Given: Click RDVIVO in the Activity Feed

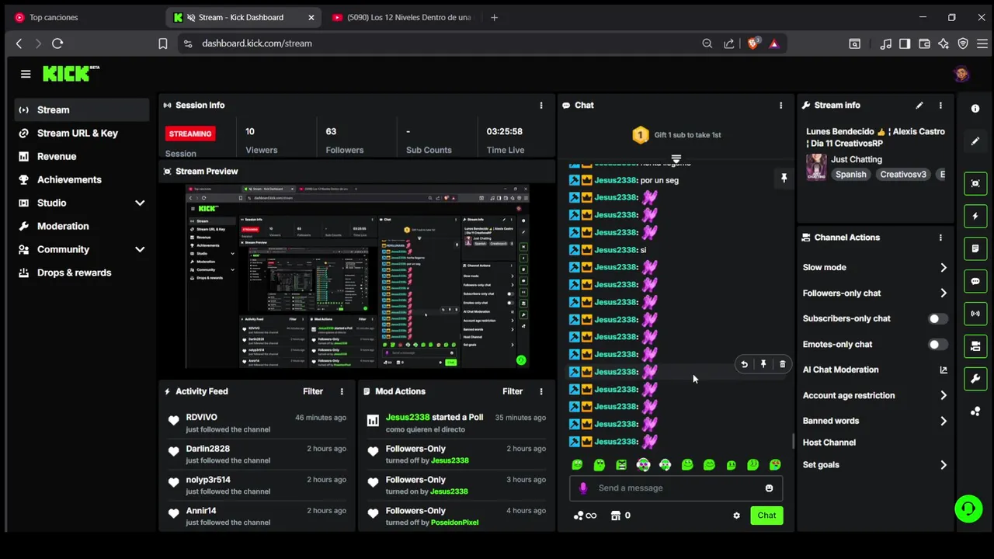Looking at the screenshot, I should point(201,418).
